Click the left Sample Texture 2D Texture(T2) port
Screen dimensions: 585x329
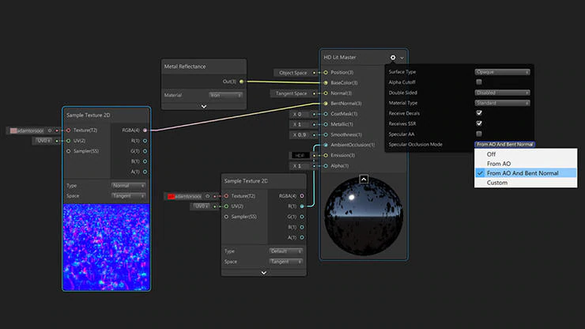pyautogui.click(x=68, y=130)
